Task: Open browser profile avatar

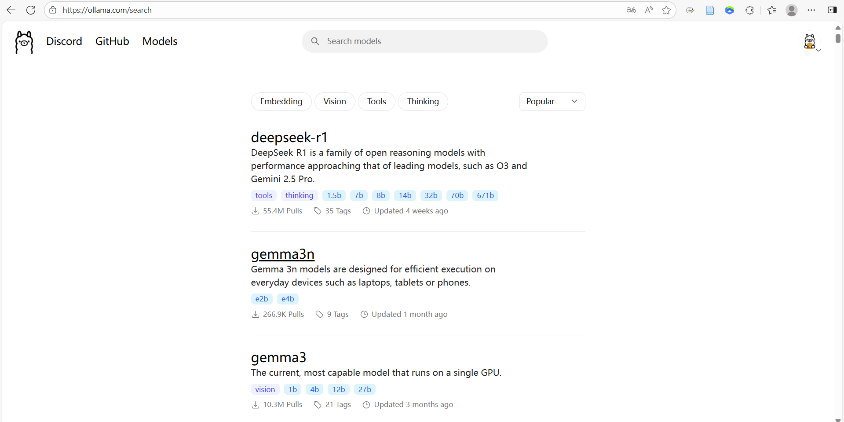Action: (792, 10)
